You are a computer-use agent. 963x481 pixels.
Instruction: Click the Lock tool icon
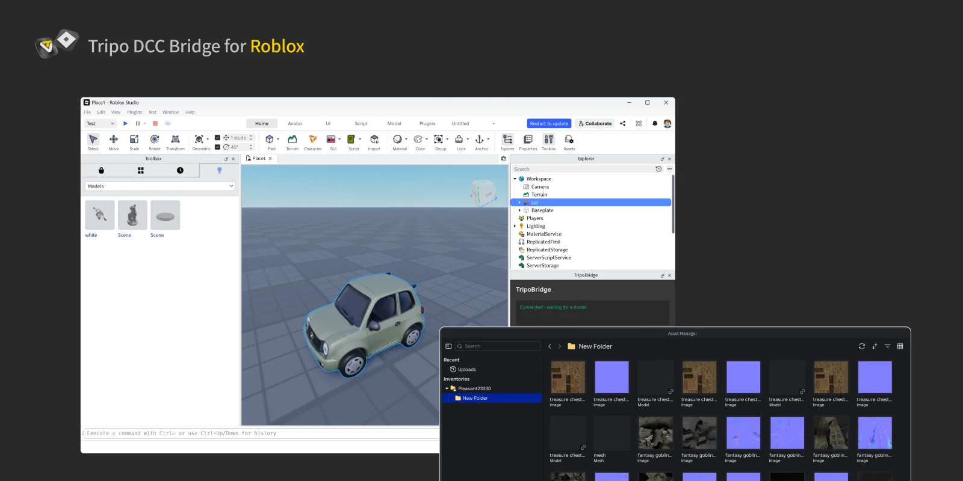tap(459, 139)
